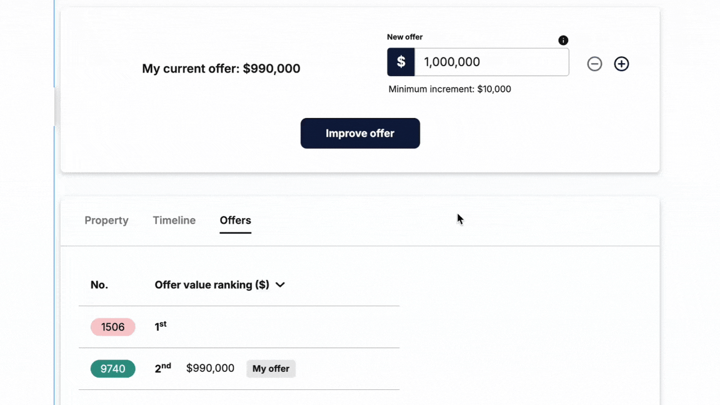
Task: Click the New offer amount field
Action: tap(491, 62)
